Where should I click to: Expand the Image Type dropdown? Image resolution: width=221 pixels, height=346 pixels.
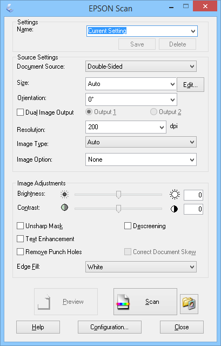tap(141, 142)
